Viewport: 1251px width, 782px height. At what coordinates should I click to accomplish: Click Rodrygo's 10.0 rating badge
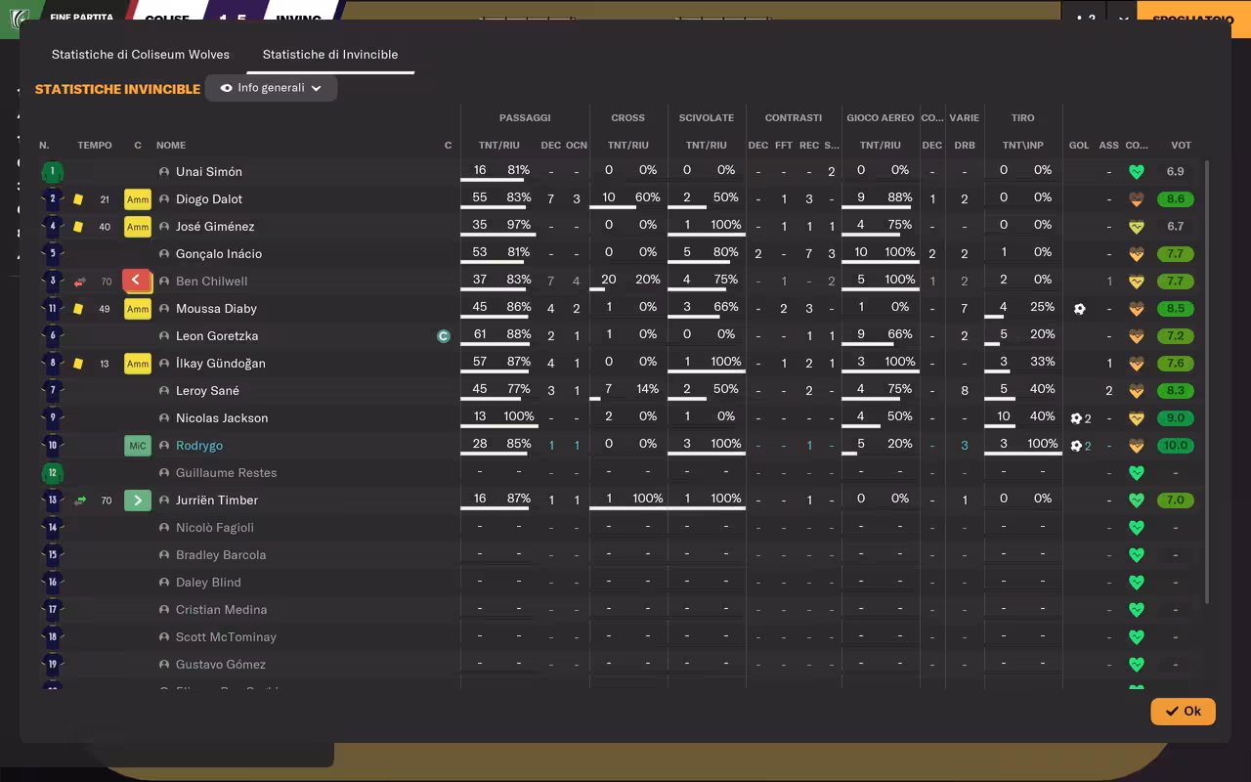coord(1175,446)
